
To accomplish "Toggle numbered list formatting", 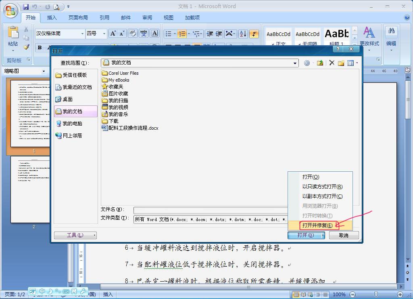I will pyautogui.click(x=182, y=33).
